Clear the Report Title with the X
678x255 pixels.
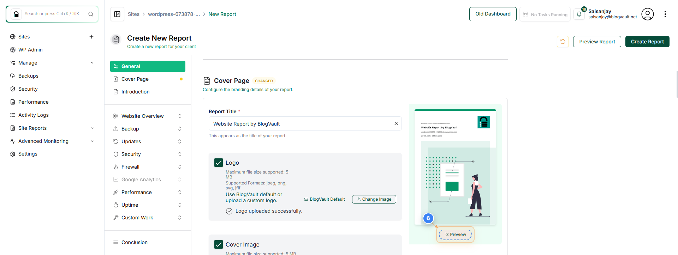396,123
